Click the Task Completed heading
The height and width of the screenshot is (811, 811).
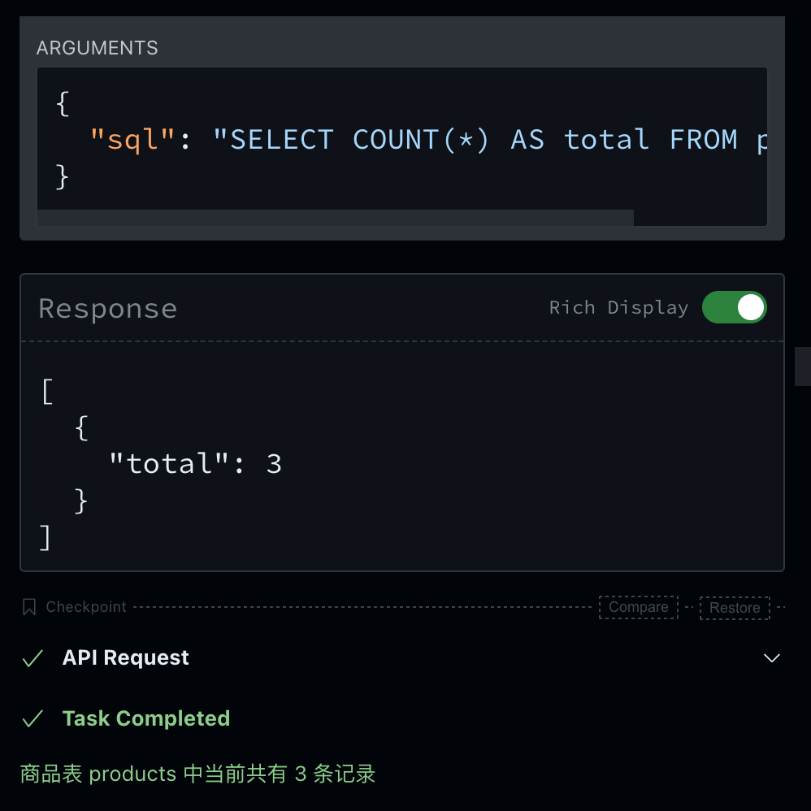point(146,719)
